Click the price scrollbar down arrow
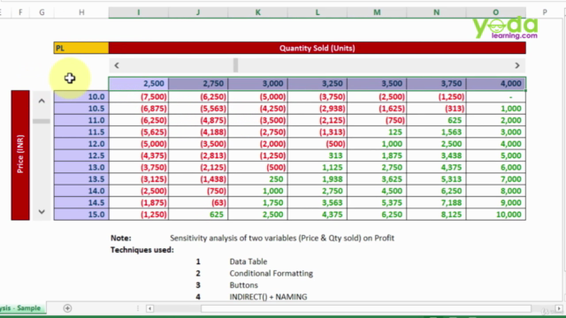The height and width of the screenshot is (318, 566). pos(42,212)
